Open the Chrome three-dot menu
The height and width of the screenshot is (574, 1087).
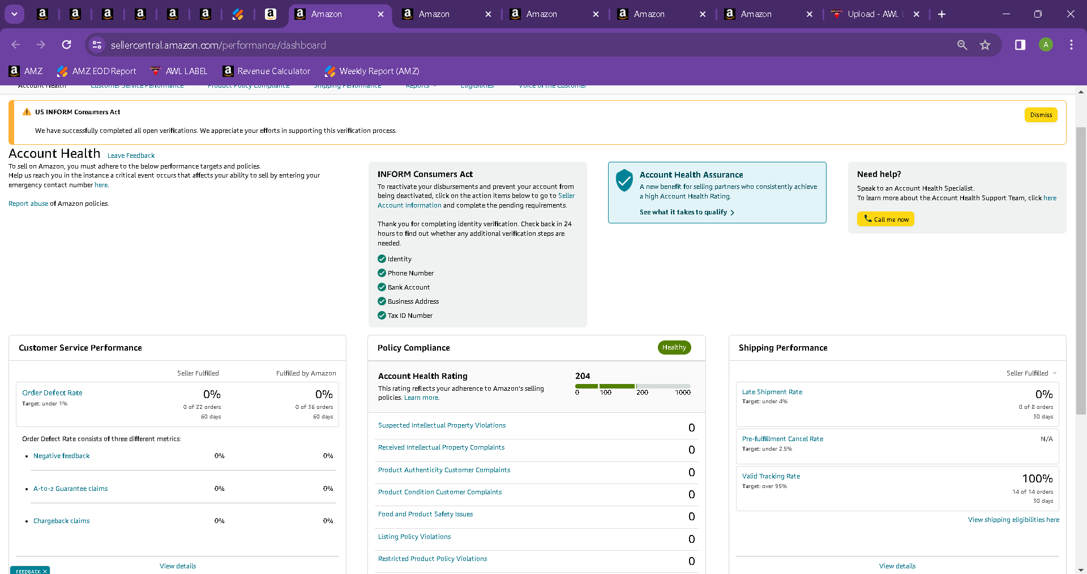tap(1071, 45)
